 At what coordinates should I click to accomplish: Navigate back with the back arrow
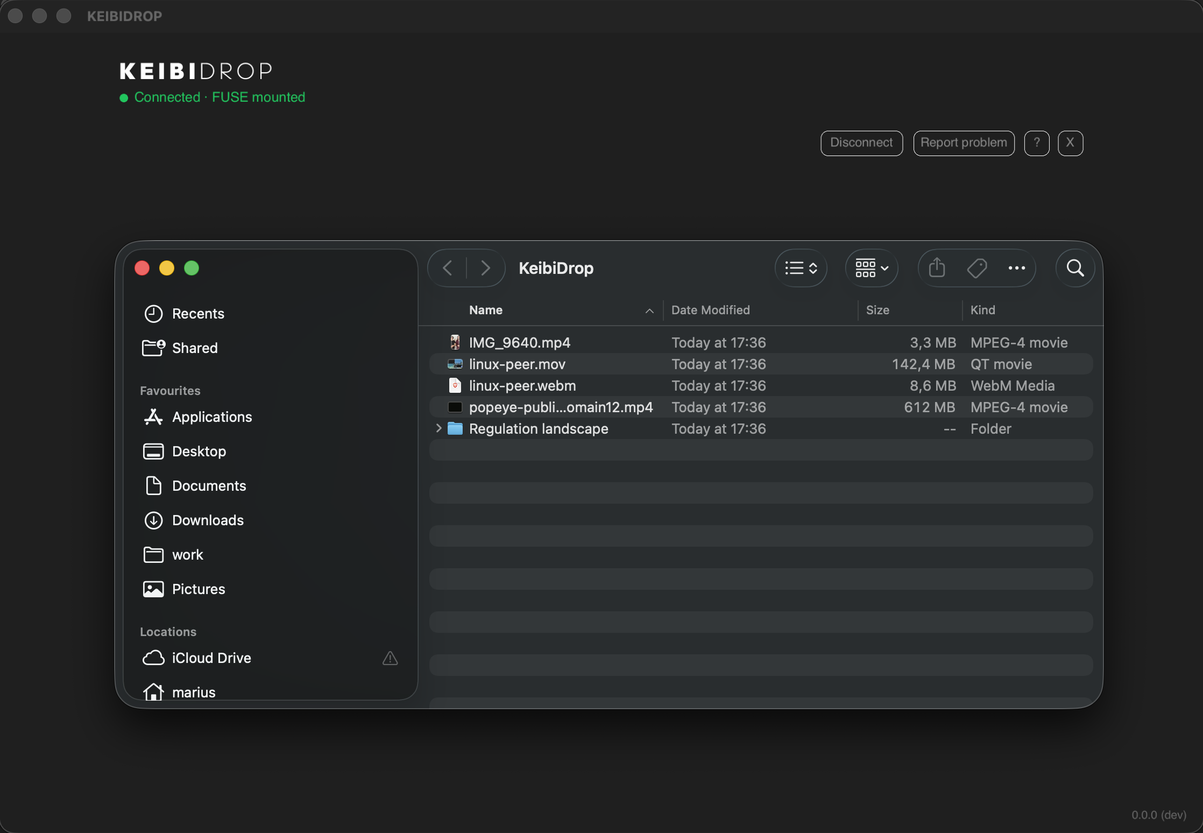point(447,267)
